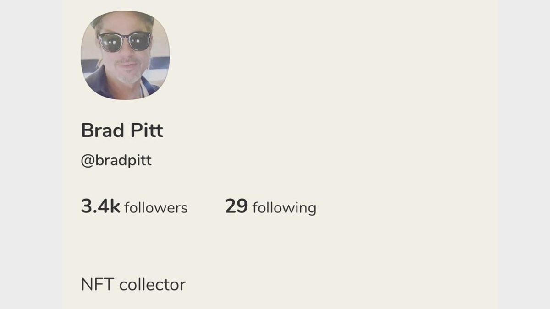Viewport: 550px width, 309px height.
Task: Click the cap at top of avatar
Action: click(122, 18)
